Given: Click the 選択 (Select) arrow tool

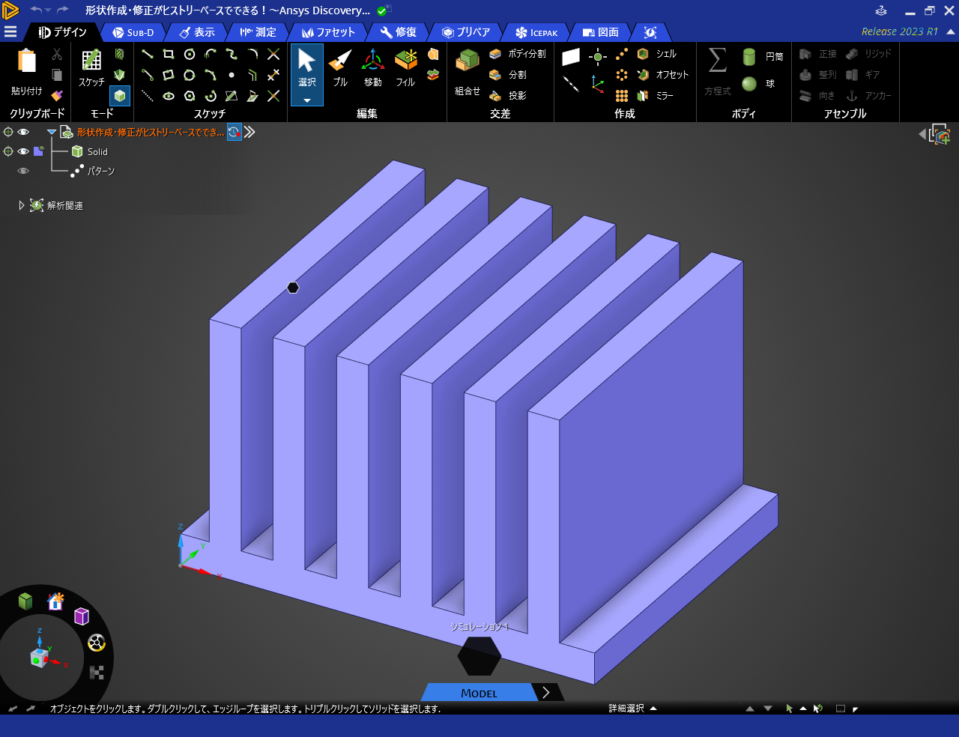Looking at the screenshot, I should [x=307, y=68].
